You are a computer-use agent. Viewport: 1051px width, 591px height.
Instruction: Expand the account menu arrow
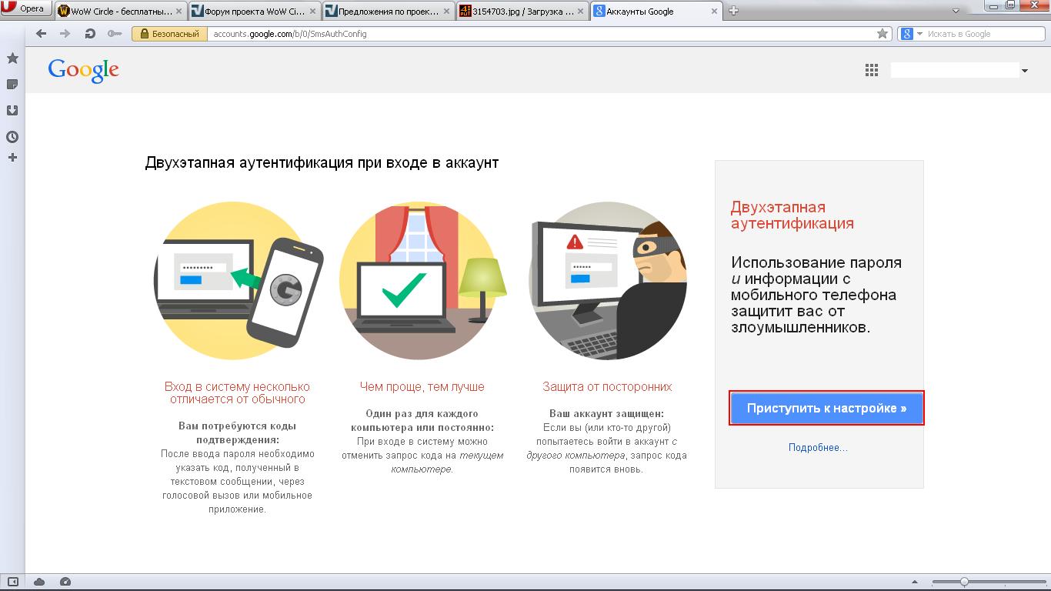(x=1025, y=71)
